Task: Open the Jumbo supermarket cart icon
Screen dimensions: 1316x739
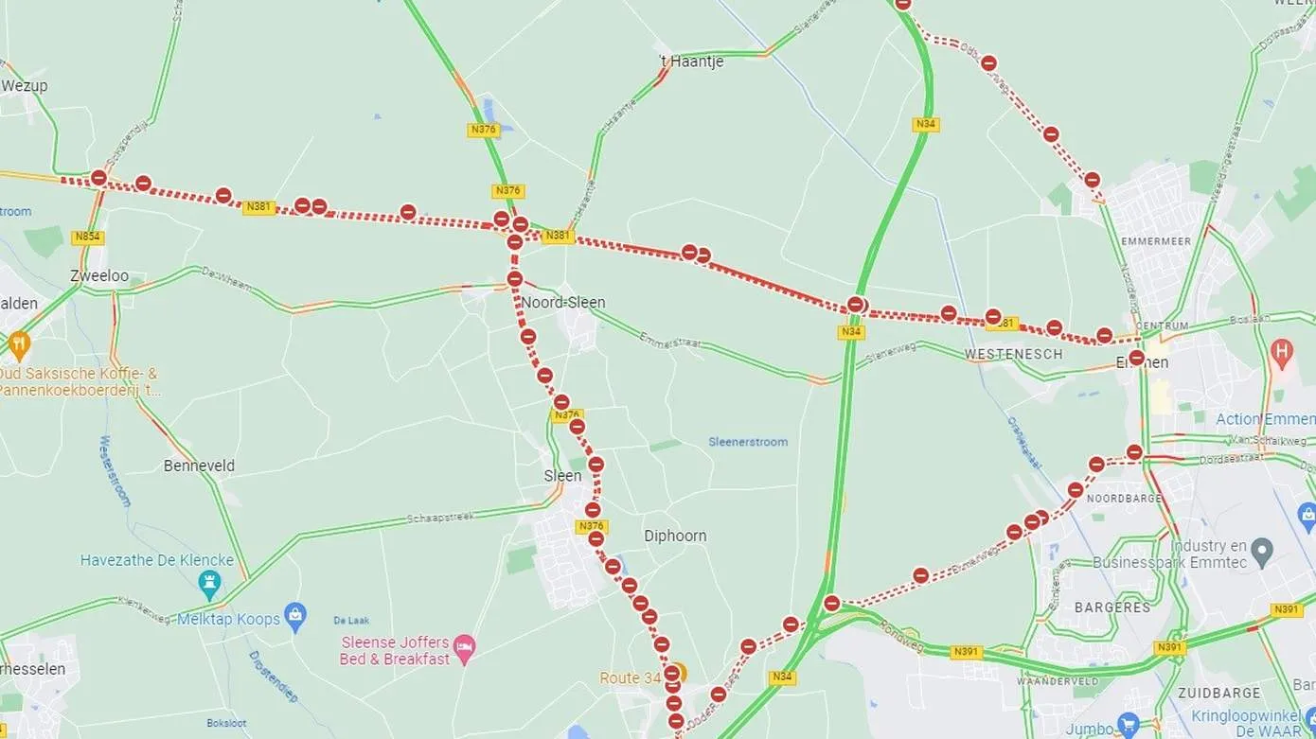Action: (1127, 726)
